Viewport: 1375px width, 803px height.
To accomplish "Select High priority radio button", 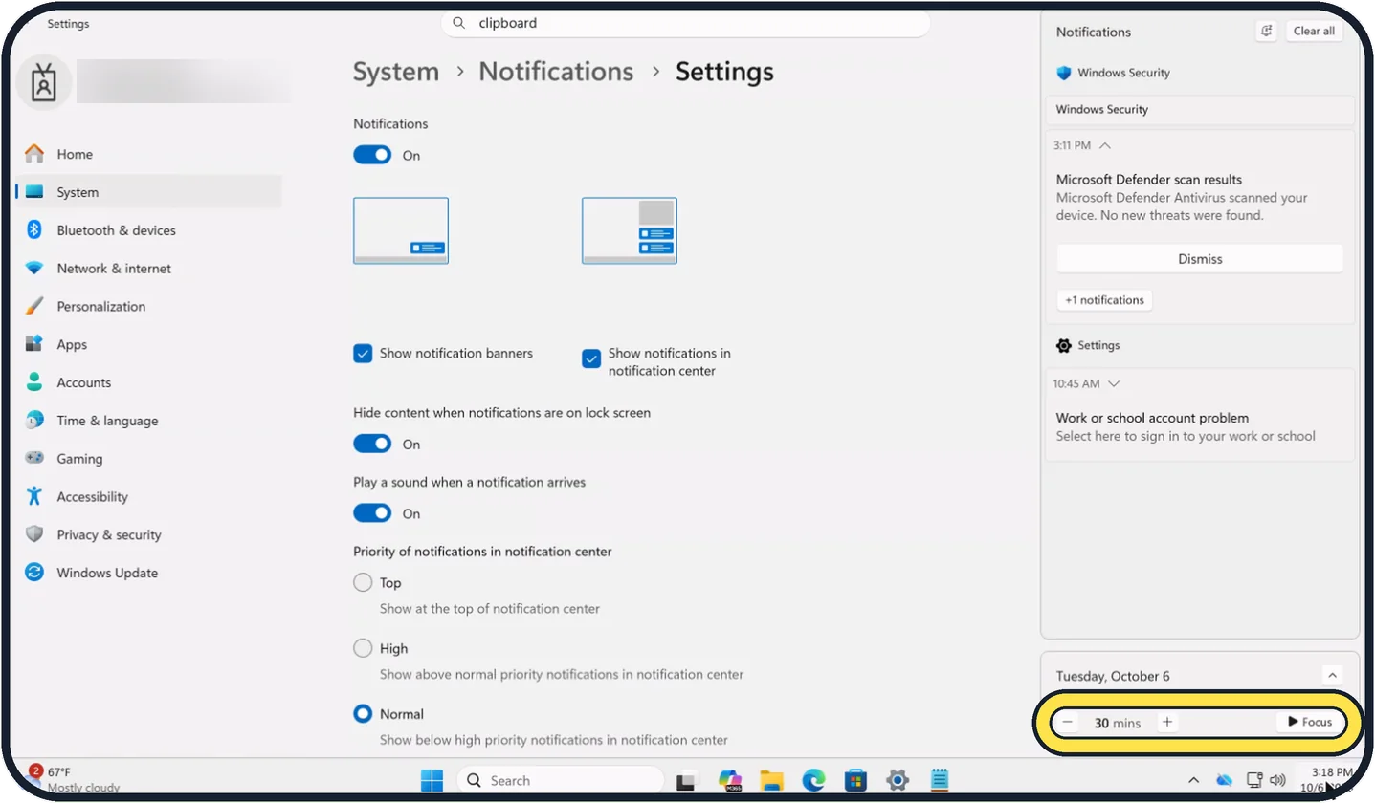I will tap(363, 648).
